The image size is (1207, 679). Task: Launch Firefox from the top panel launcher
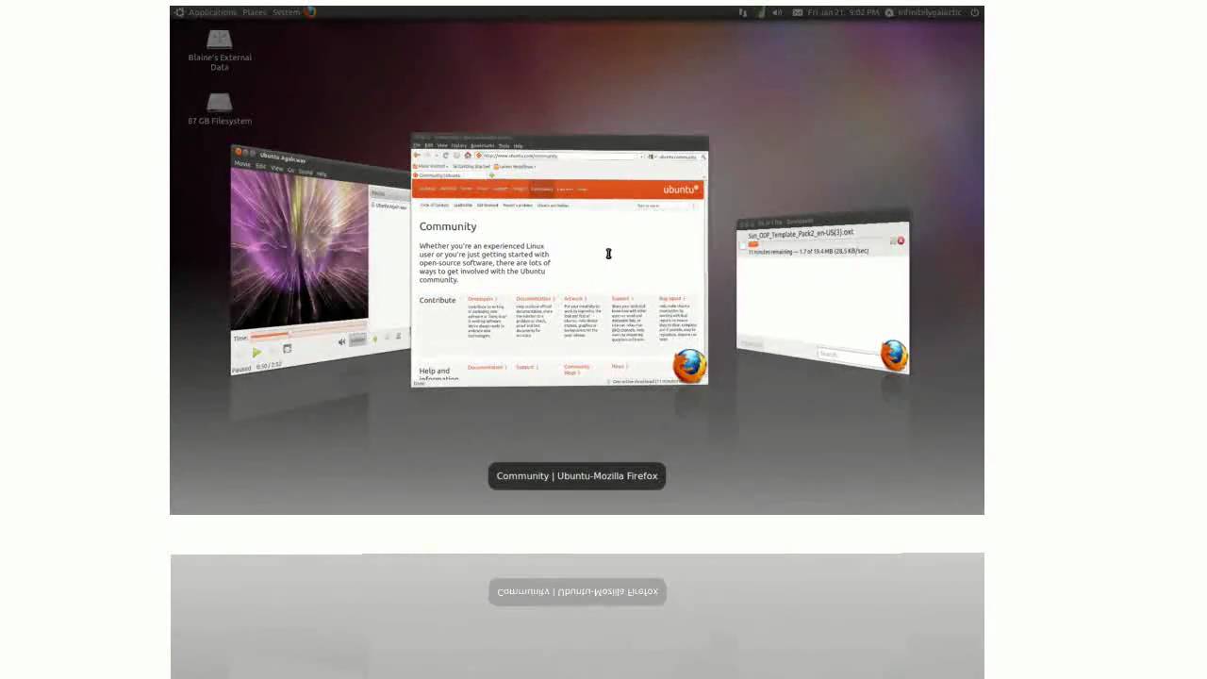point(310,12)
